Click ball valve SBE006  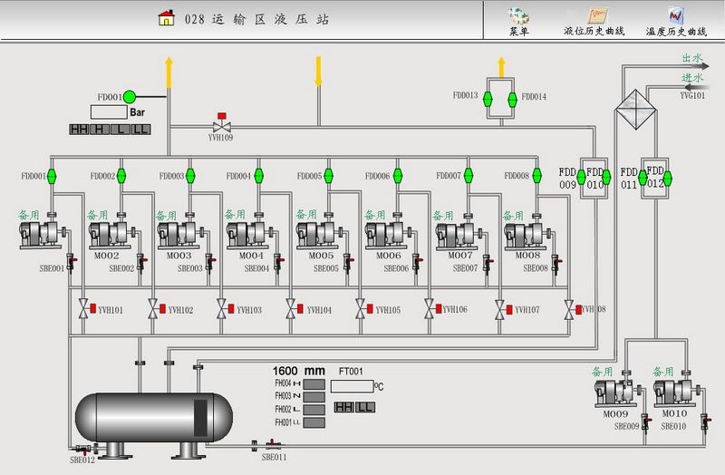point(417,263)
